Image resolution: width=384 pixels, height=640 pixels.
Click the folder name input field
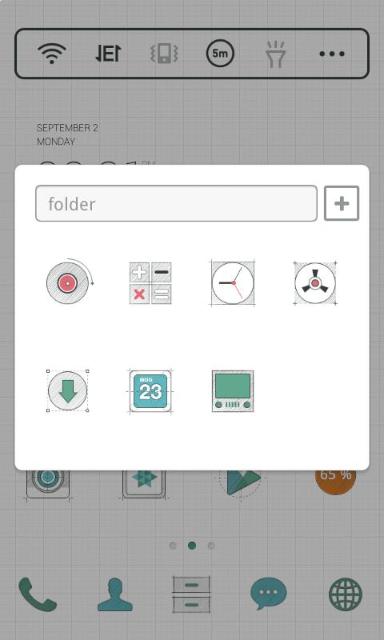[176, 204]
